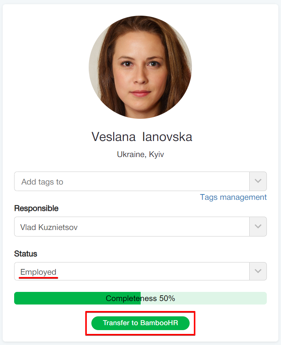Click the Responsible field chevron icon

pos(258,227)
